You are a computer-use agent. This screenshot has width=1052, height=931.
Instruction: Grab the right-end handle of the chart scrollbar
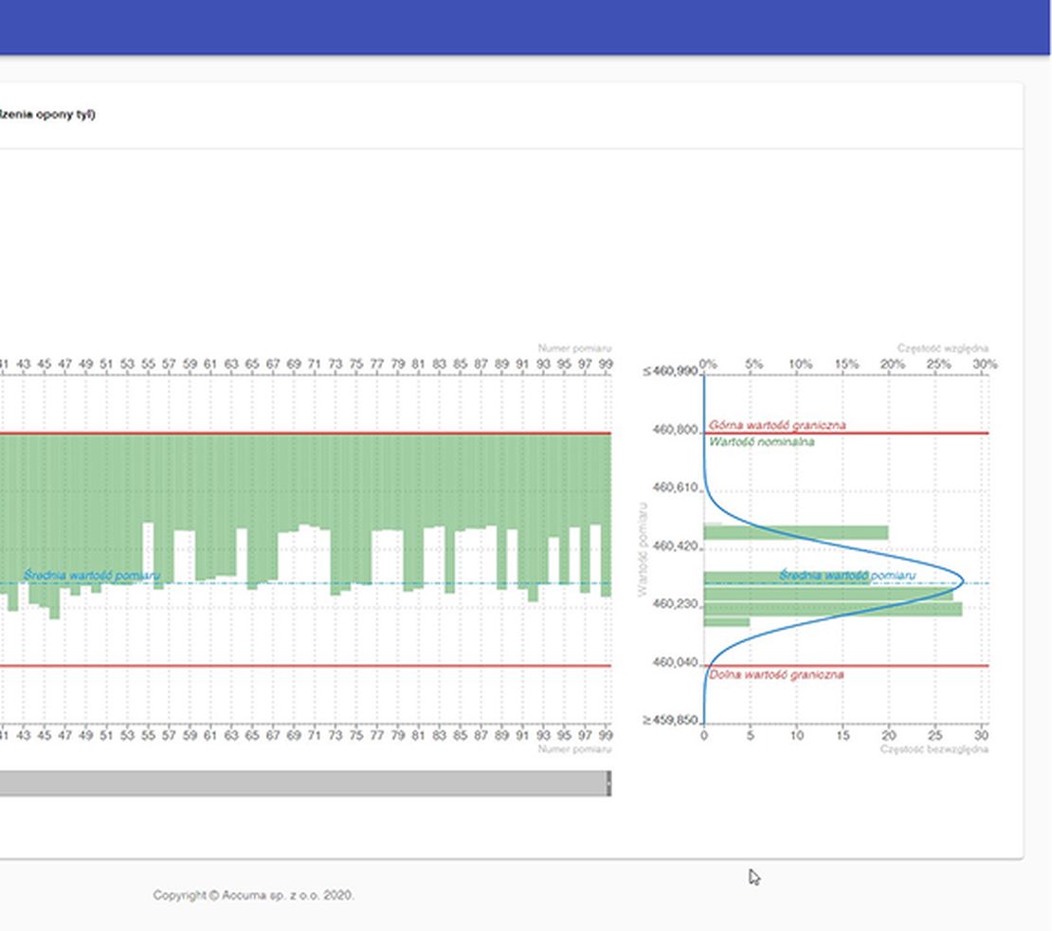click(x=608, y=783)
